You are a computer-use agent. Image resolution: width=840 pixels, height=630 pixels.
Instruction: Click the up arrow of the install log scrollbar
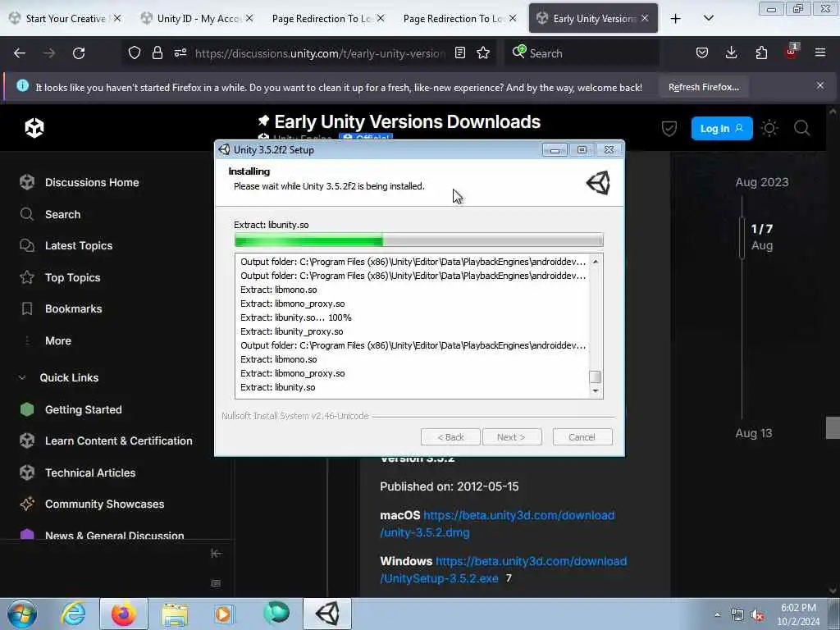click(x=596, y=262)
